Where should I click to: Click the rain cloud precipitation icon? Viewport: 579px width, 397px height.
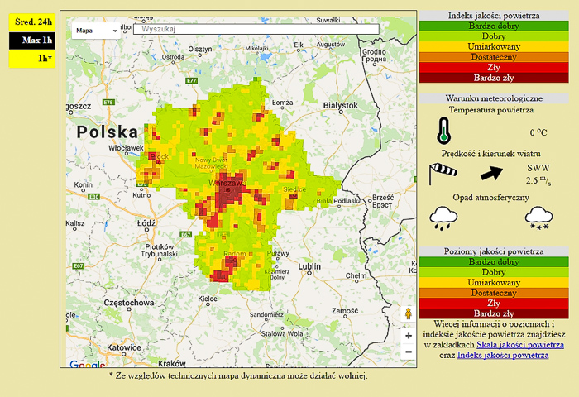pyautogui.click(x=443, y=219)
